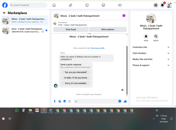Click Melissa's phone number message bubble

[x=86, y=58]
